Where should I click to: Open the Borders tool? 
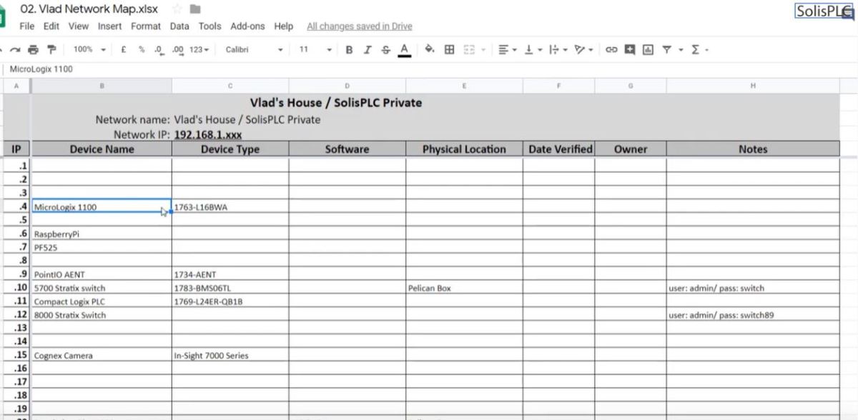tap(449, 49)
